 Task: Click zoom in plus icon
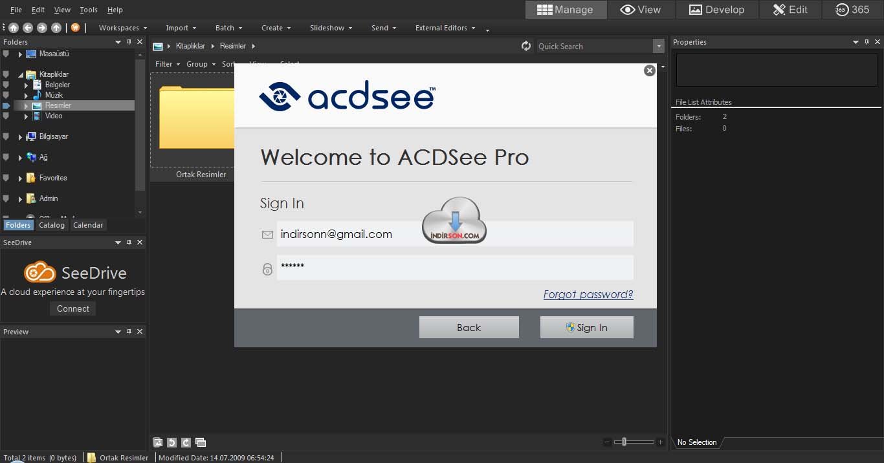(x=660, y=442)
